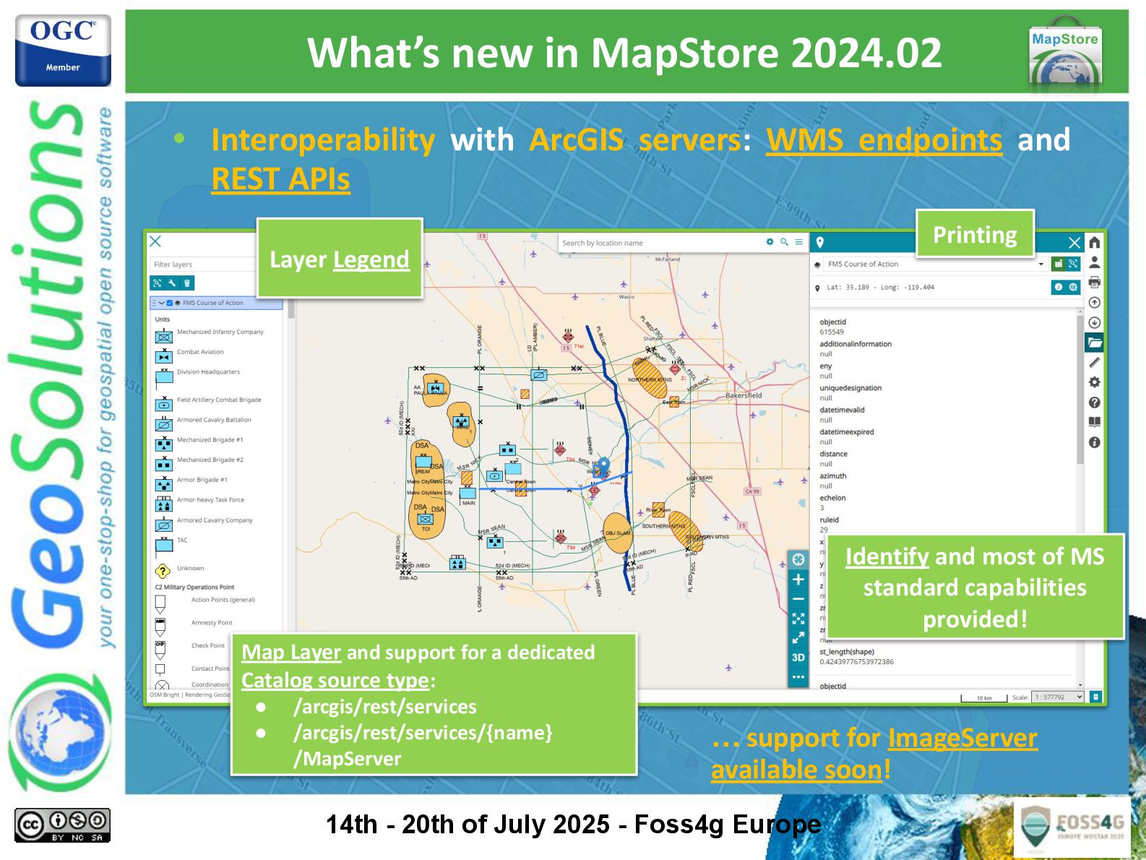Select the Combat Aviation legend entry

pyautogui.click(x=200, y=352)
